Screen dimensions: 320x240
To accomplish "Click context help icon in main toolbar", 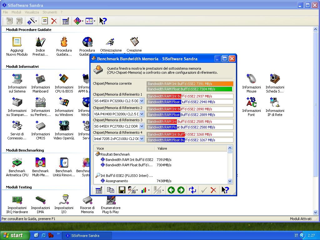I will point(103,21).
